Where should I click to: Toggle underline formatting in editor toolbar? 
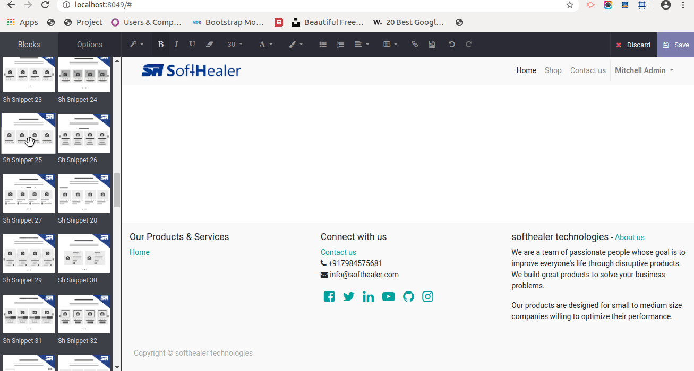[x=192, y=45]
